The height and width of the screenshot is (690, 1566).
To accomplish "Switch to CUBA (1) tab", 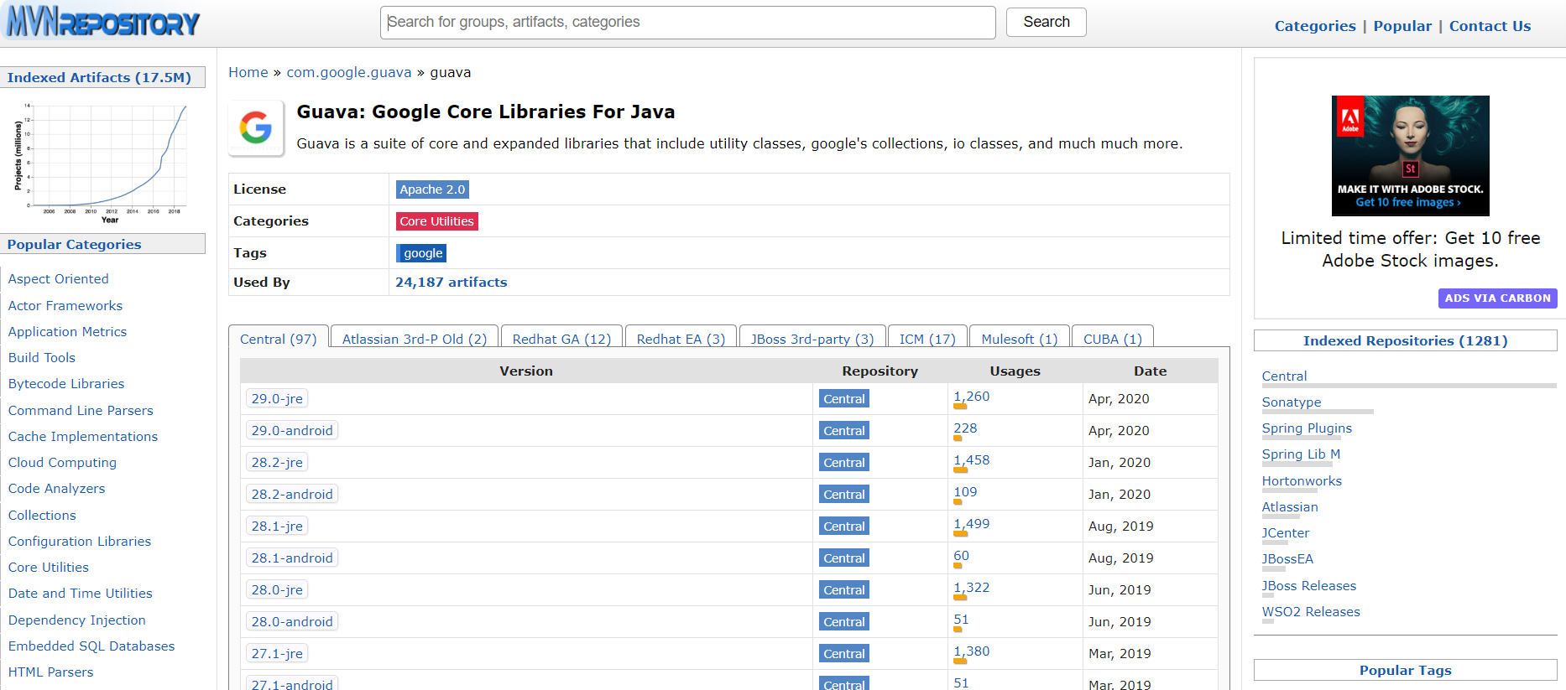I will click(x=1113, y=339).
